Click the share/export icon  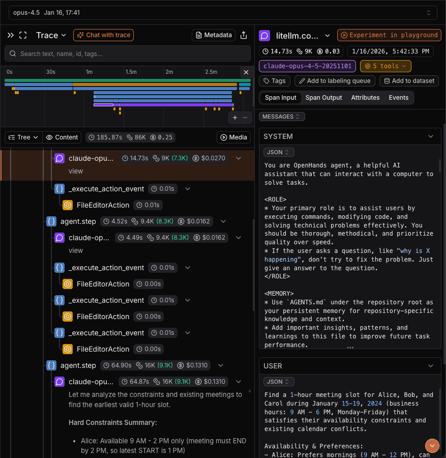(244, 35)
